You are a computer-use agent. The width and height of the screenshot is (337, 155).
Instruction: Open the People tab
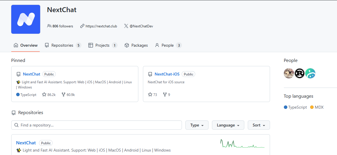168,45
